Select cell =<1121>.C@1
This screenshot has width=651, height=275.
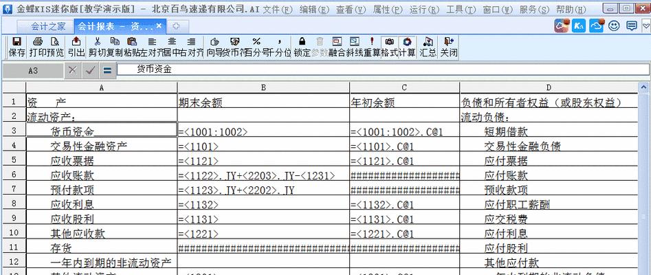[405, 159]
